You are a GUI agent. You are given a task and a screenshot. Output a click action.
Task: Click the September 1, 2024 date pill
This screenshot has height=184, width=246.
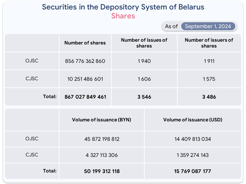(208, 26)
